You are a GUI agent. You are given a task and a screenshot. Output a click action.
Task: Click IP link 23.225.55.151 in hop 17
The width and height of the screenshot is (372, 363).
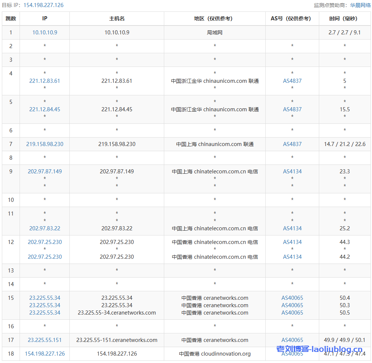(45, 340)
